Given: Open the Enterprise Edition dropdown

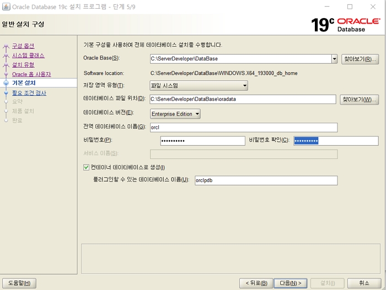Looking at the screenshot, I should tap(175, 114).
